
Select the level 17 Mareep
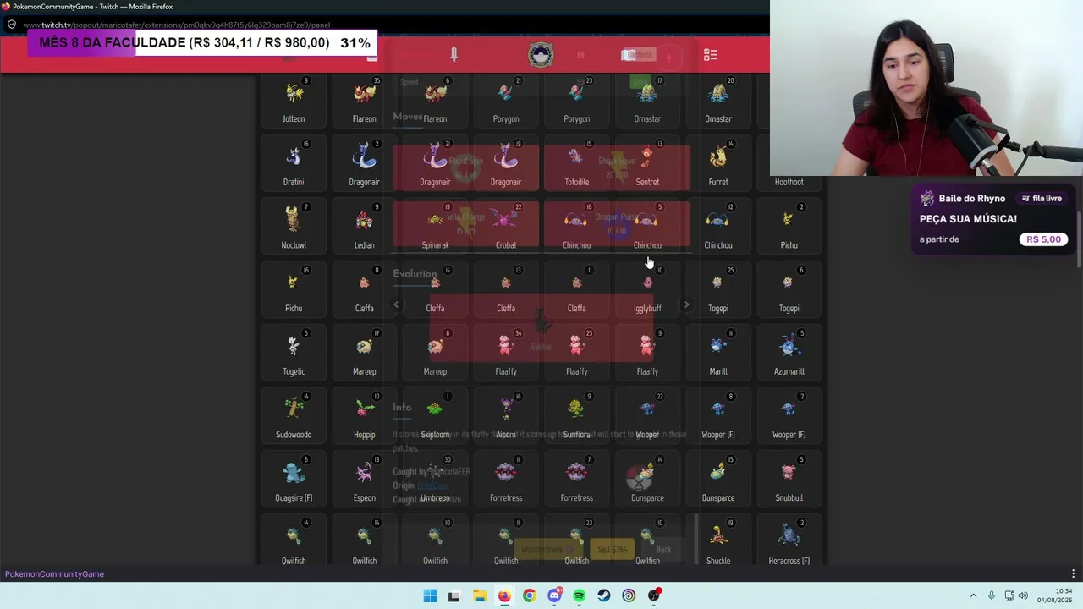(x=365, y=354)
